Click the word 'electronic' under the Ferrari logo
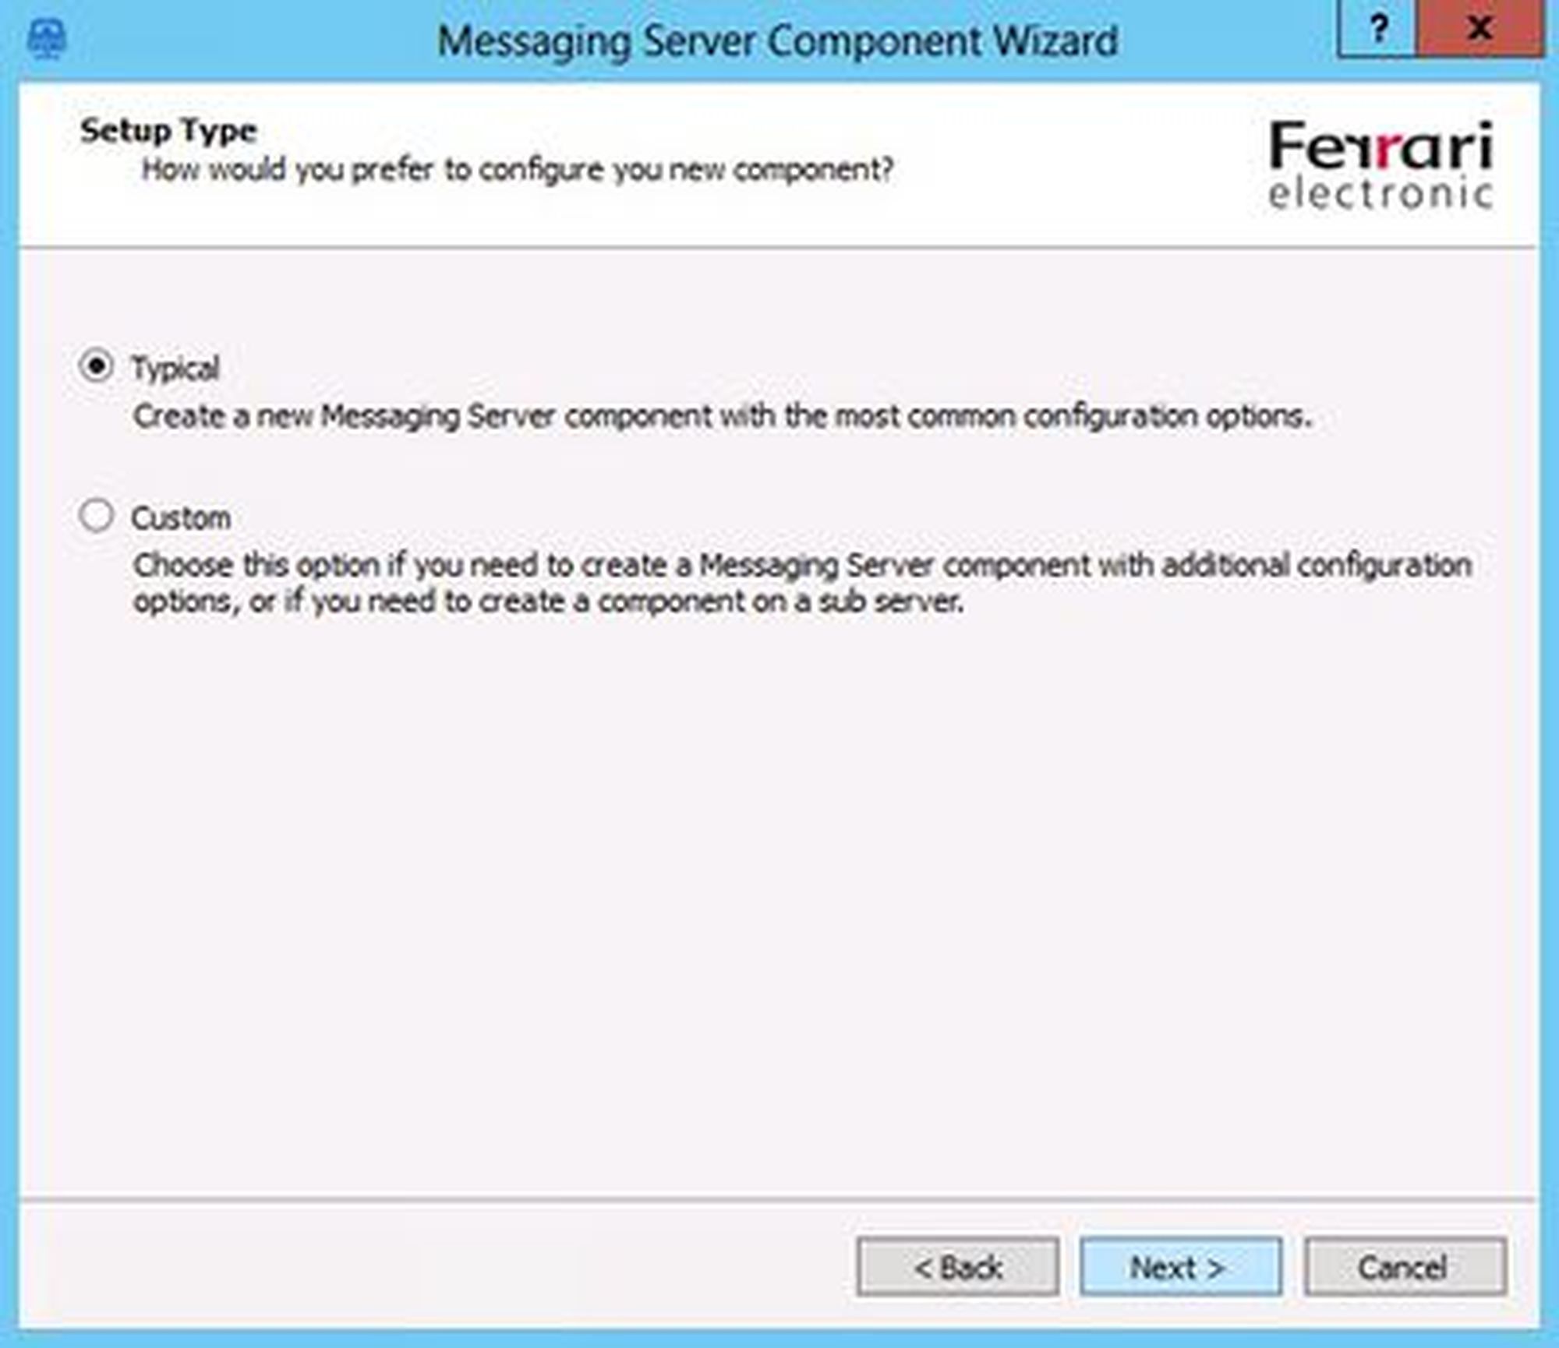The image size is (1559, 1348). (x=1380, y=195)
